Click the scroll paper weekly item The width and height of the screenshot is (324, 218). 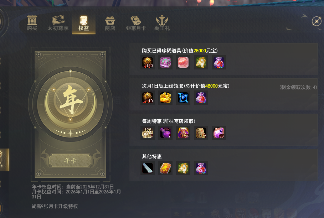(201, 133)
